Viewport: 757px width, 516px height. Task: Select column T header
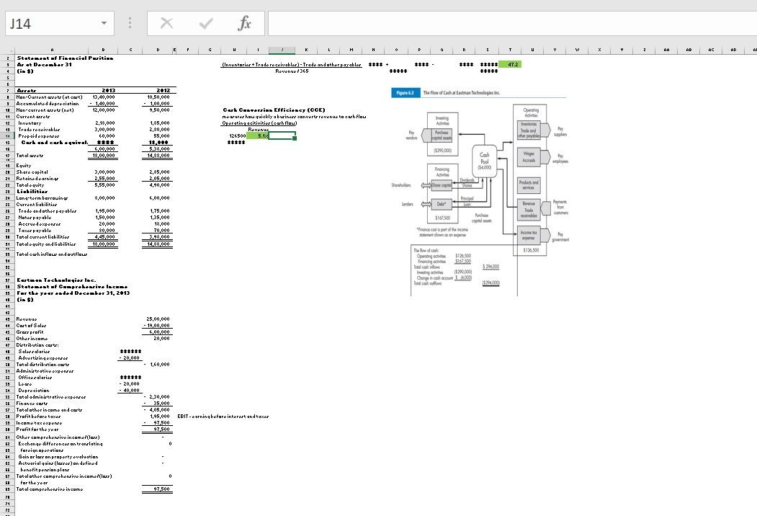510,50
